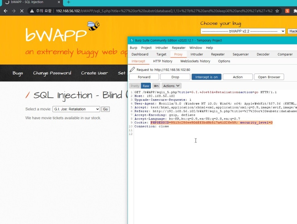
Task: Open the Choose your bug dropdown
Action: 243,31
